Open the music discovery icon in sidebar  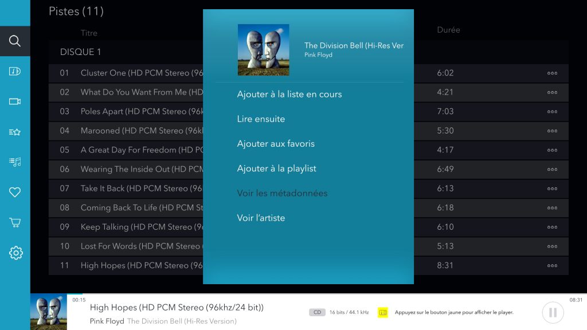tap(15, 71)
